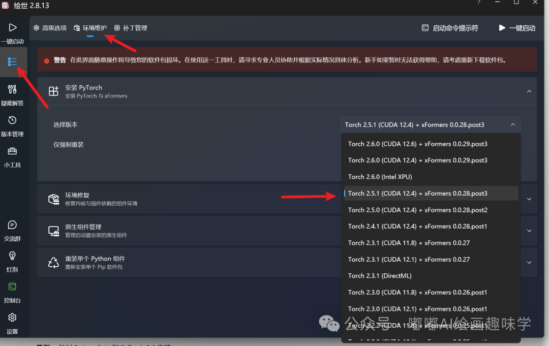Click the 重新安装单个 Pip 软件包 description
The height and width of the screenshot is (346, 549).
(94, 267)
